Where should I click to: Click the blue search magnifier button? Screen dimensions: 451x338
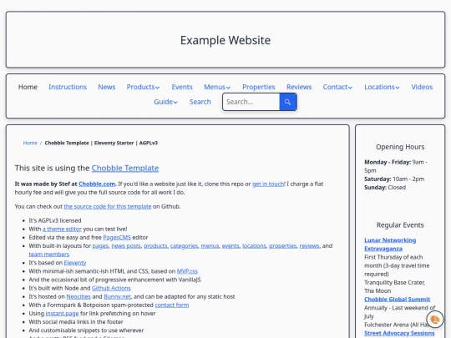[288, 102]
